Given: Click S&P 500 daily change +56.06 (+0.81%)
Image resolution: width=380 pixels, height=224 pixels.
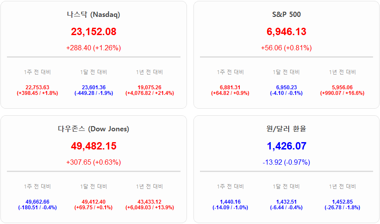Looking at the screenshot, I should [x=286, y=48].
